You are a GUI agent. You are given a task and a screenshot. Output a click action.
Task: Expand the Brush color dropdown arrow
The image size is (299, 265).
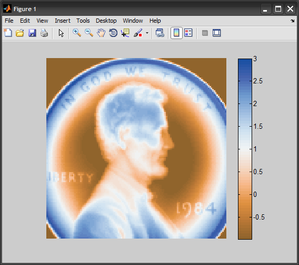[147, 33]
